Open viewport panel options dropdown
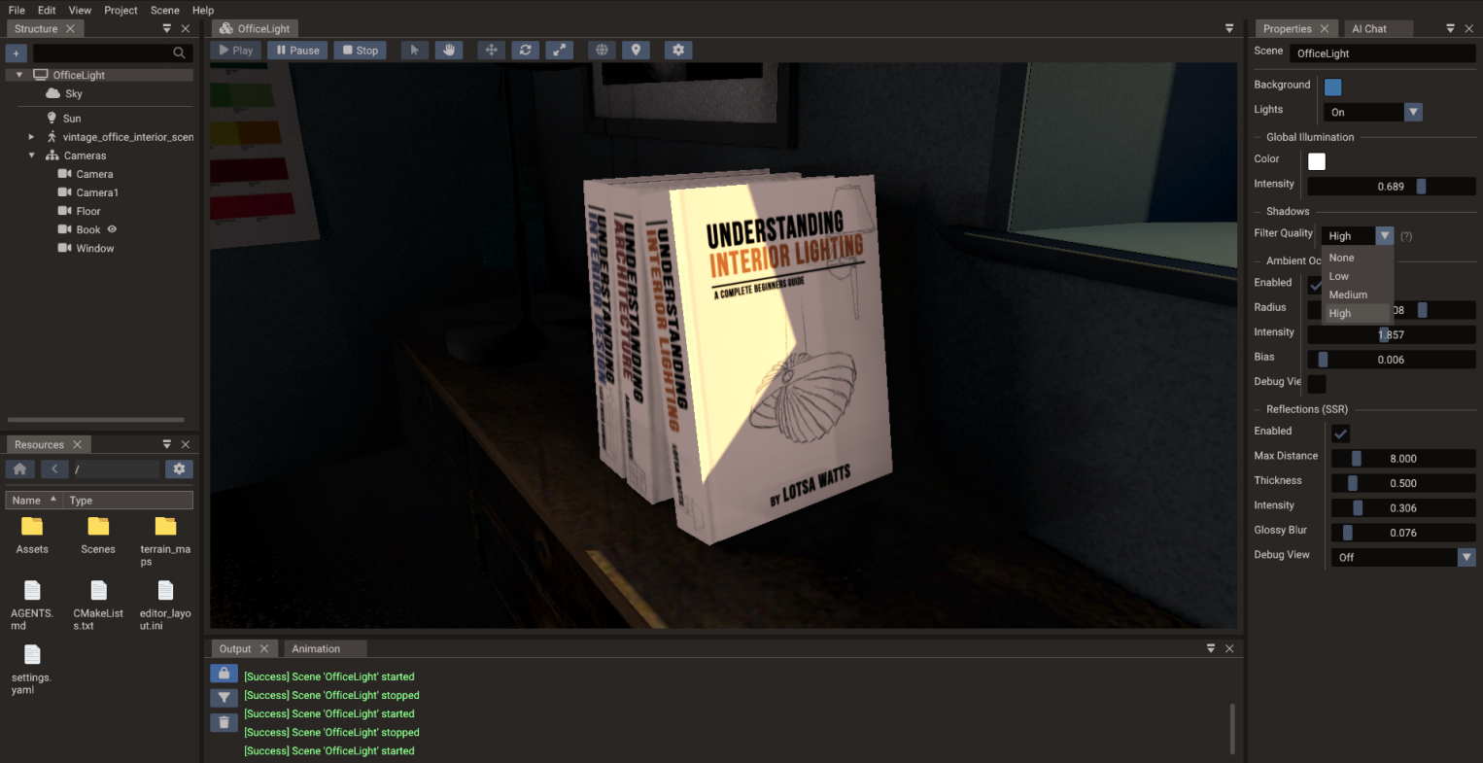 click(1229, 29)
